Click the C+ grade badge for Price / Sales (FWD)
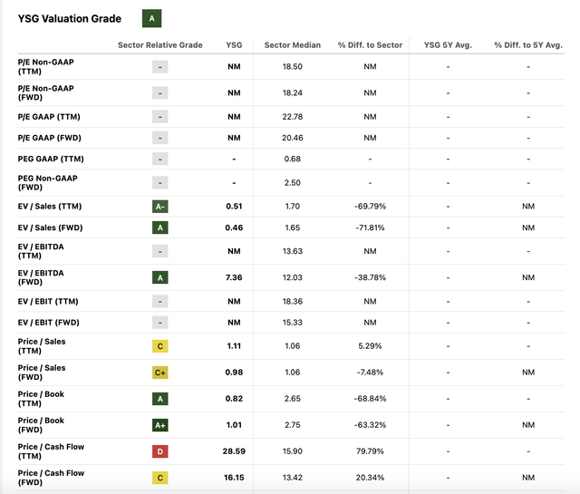Viewport: 580px width, 494px height. point(160,373)
